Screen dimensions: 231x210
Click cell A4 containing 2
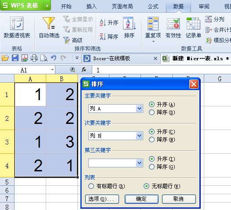pos(30,166)
